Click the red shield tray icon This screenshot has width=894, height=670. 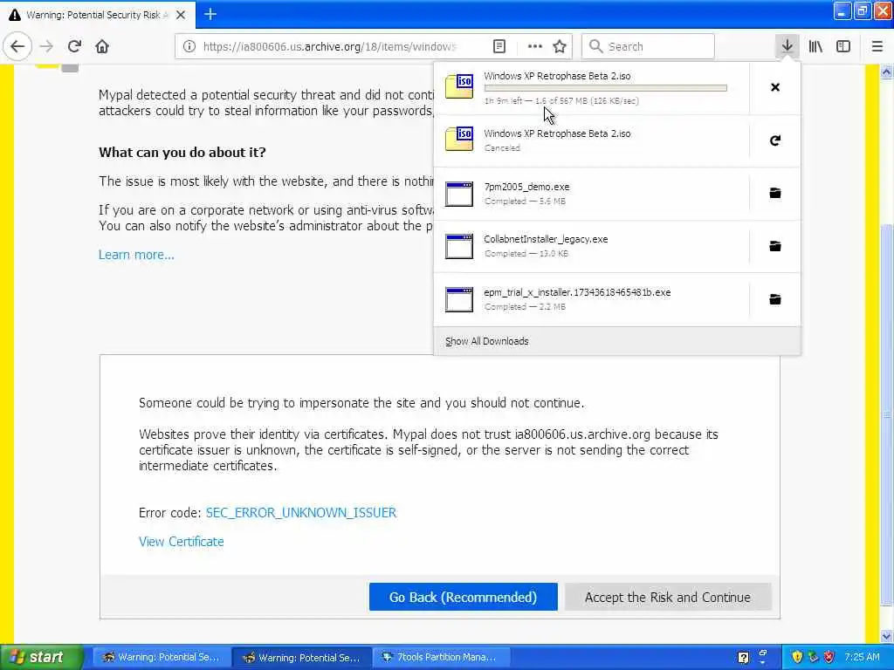click(x=829, y=657)
